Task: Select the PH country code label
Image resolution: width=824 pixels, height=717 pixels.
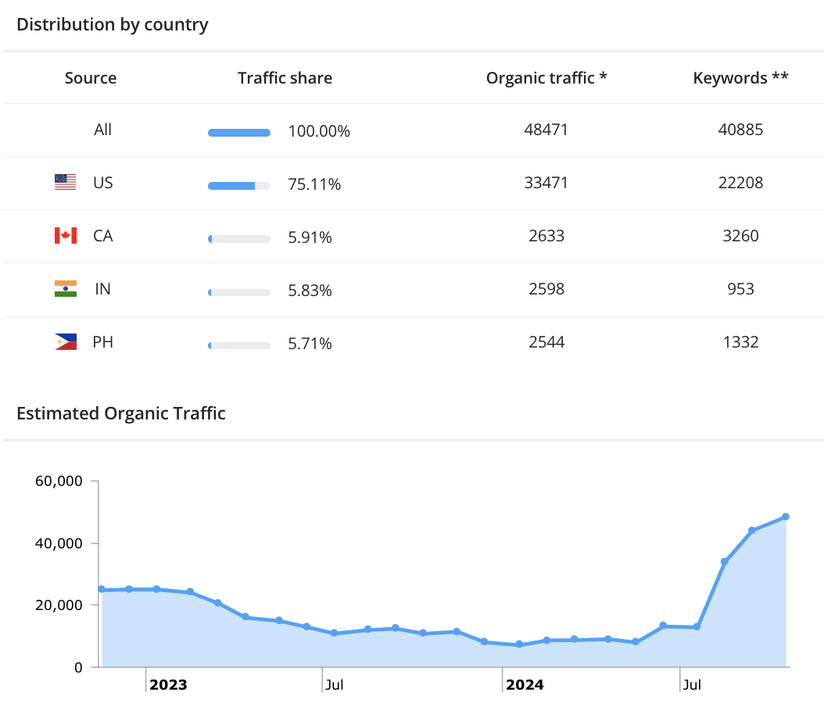Action: [x=102, y=342]
